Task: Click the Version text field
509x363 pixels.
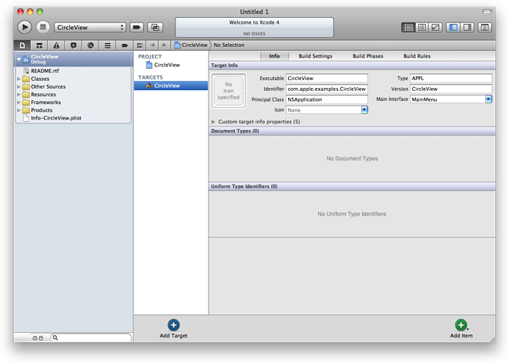Action: (x=451, y=89)
